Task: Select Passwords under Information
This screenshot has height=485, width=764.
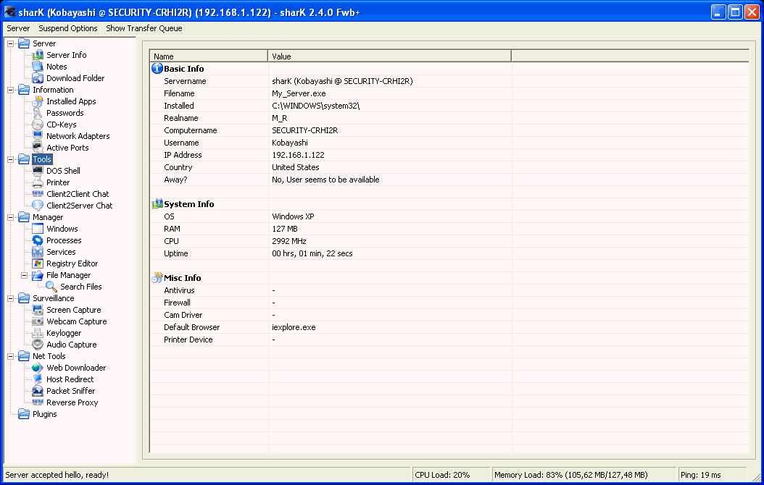Action: click(65, 112)
